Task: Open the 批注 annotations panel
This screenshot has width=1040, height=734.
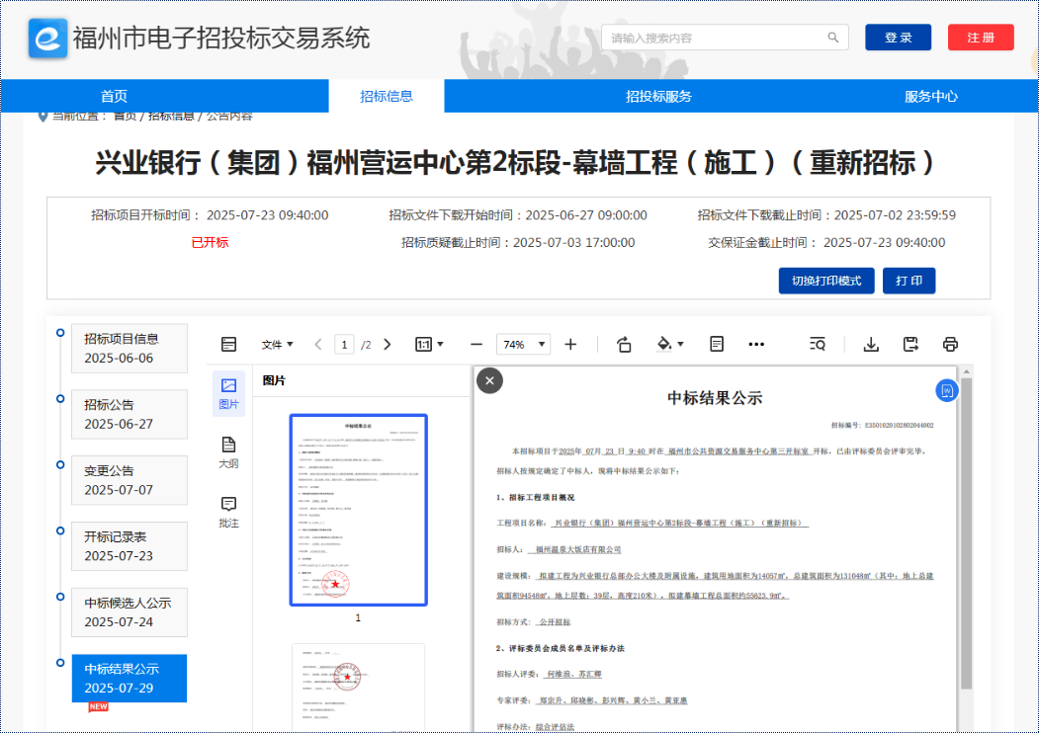Action: coord(228,513)
